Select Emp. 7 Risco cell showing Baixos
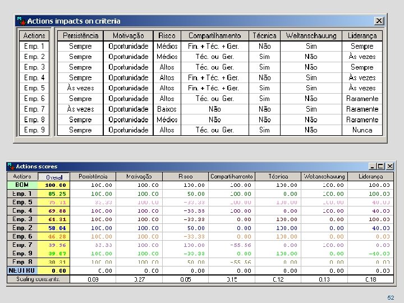Screen dimensions: 404x303 [167, 109]
